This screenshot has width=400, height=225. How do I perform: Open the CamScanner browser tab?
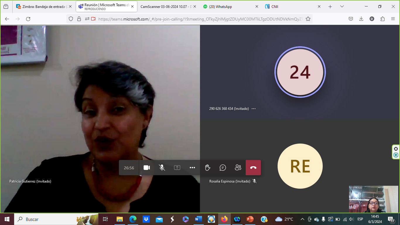tap(166, 6)
